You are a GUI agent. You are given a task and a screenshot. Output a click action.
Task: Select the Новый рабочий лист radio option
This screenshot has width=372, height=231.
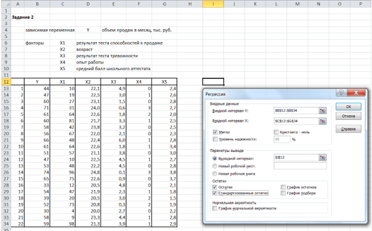coord(215,166)
